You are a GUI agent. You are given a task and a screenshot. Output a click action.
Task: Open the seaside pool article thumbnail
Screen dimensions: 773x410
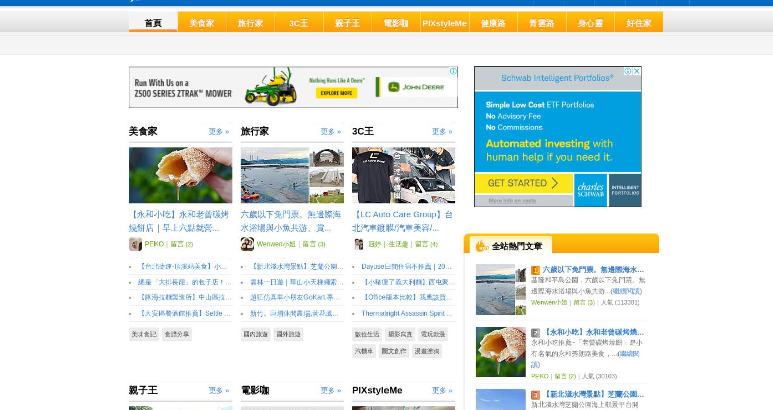[x=292, y=175]
